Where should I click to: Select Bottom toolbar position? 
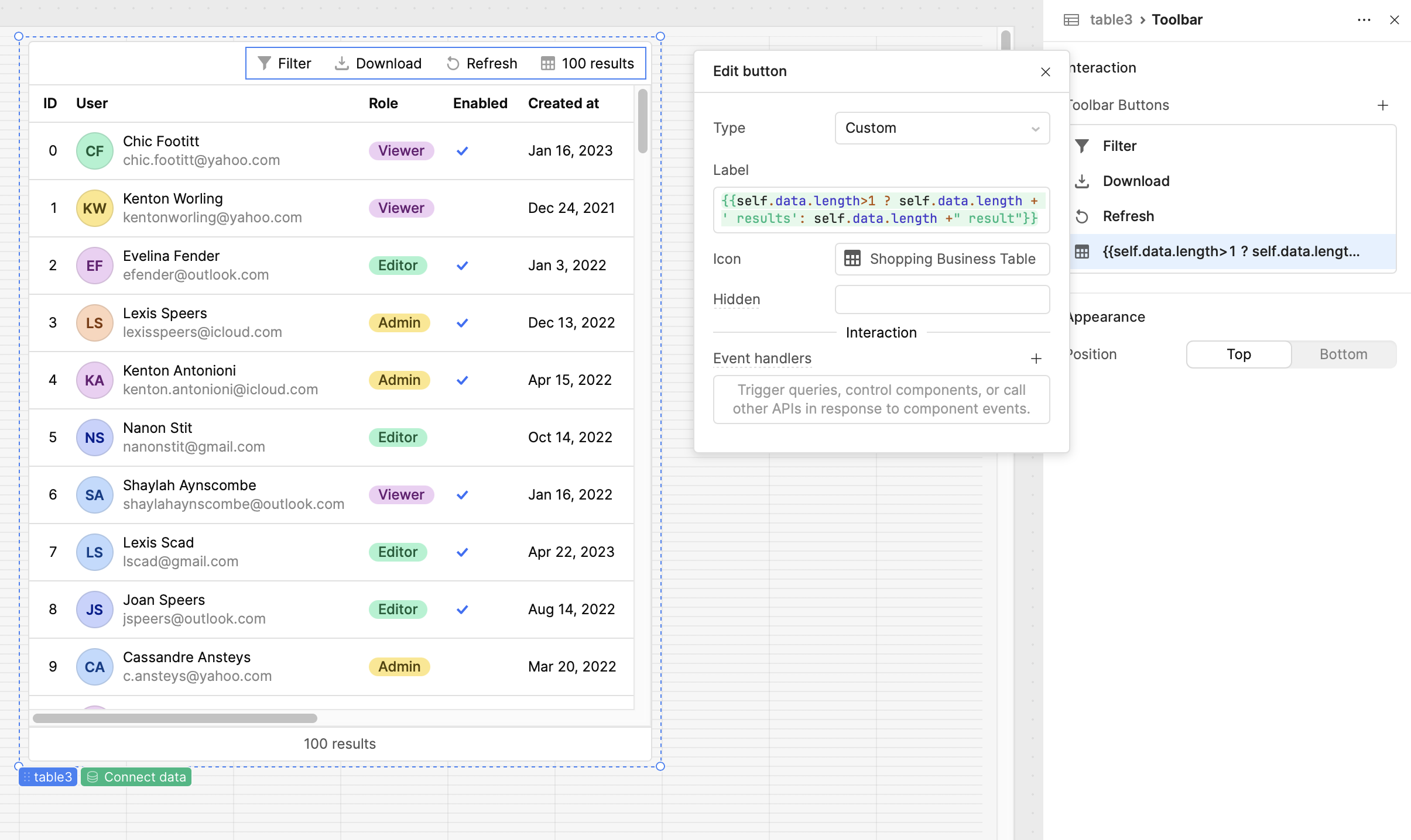[1343, 354]
